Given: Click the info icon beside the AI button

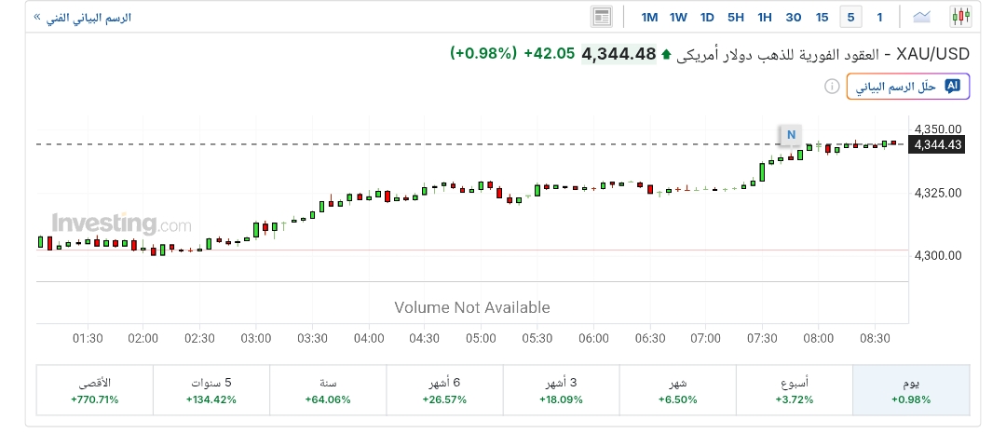Looking at the screenshot, I should coord(832,87).
